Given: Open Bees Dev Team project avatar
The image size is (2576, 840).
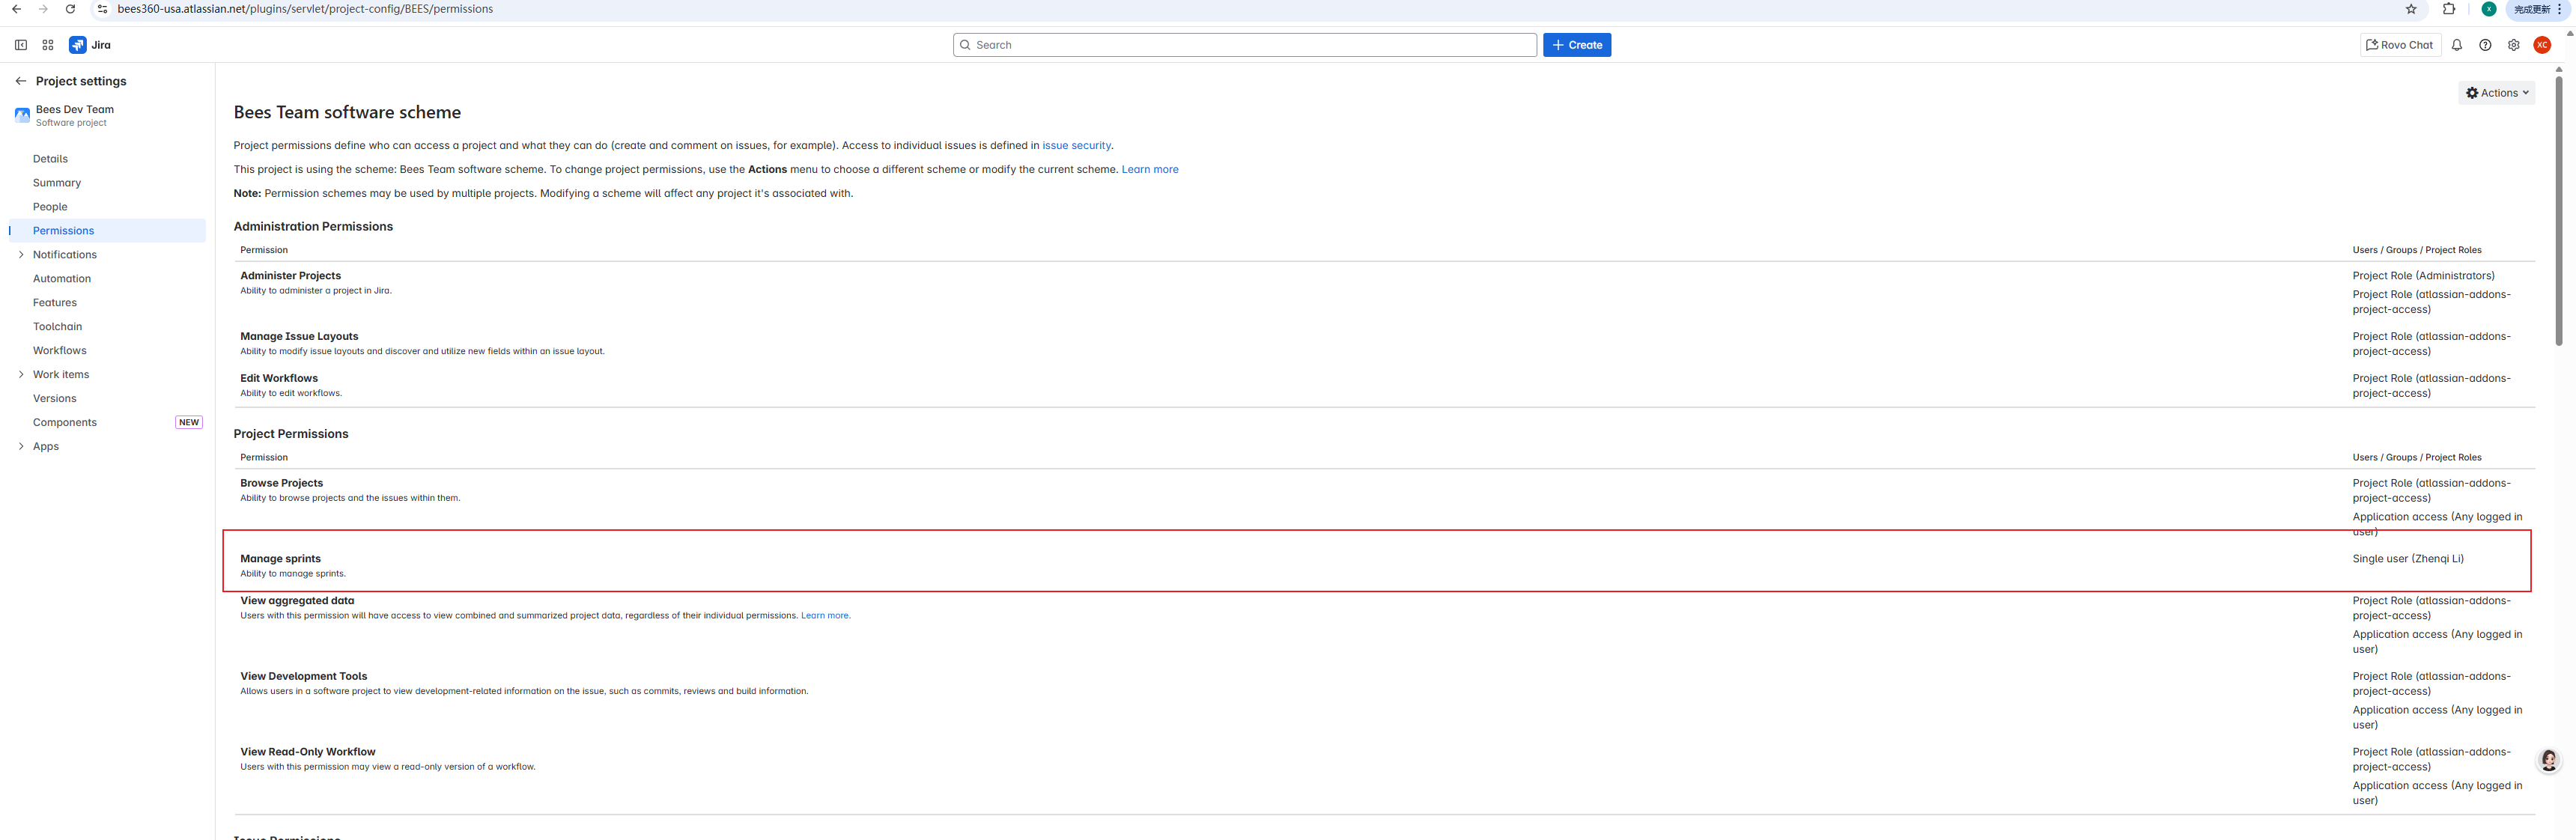Looking at the screenshot, I should tap(22, 115).
